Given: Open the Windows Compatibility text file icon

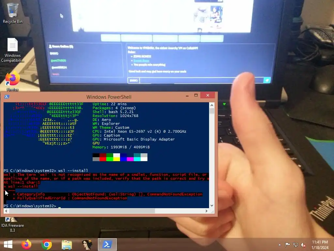Looking at the screenshot, I should coord(12,50).
